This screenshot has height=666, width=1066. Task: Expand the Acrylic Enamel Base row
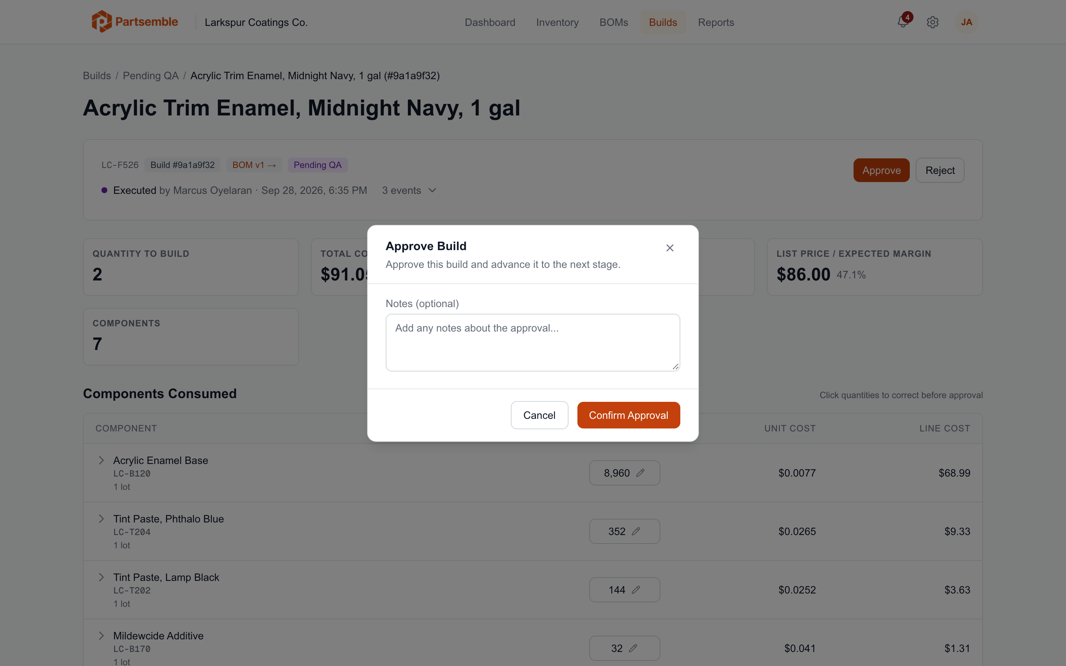tap(101, 460)
